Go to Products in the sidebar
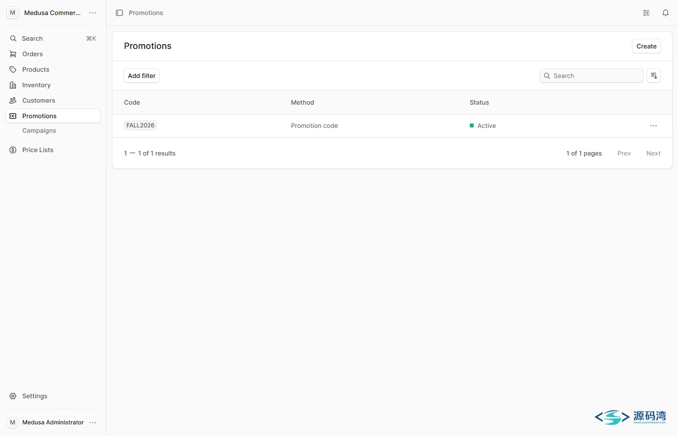Viewport: 678px width, 436px height. tap(53, 70)
